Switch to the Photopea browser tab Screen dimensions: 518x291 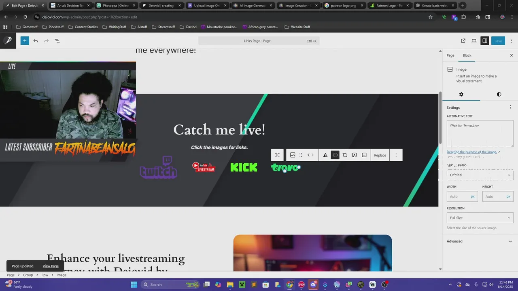[115, 6]
